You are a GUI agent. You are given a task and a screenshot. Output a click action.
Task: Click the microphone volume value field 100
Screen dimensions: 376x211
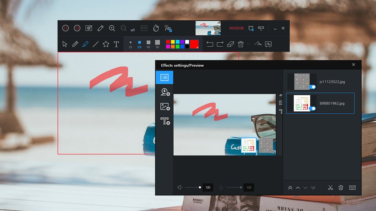coord(249,187)
